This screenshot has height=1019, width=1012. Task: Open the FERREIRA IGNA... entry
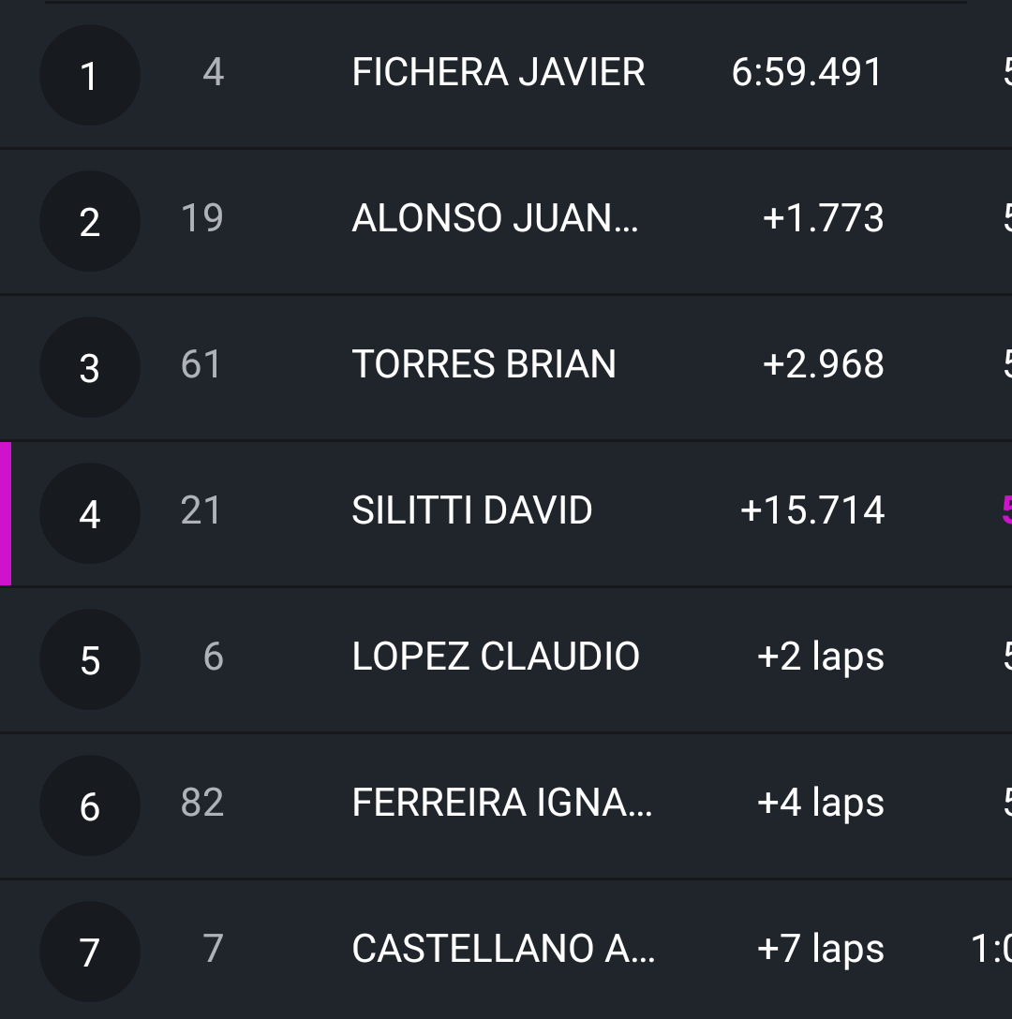click(x=501, y=804)
